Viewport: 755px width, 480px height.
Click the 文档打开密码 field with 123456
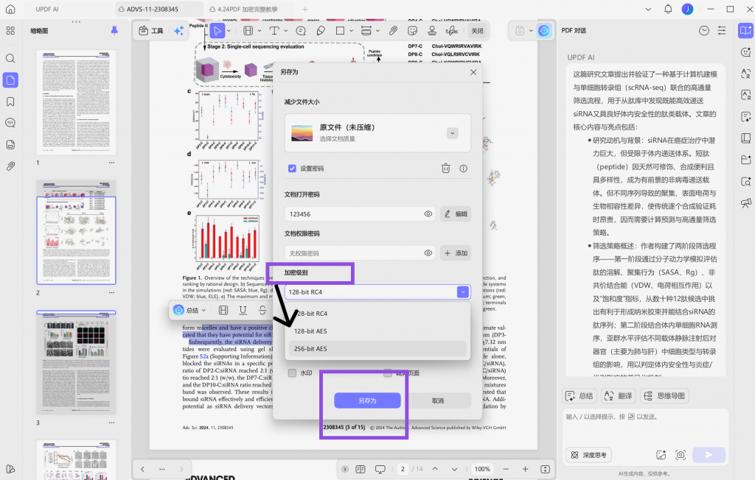coord(360,214)
